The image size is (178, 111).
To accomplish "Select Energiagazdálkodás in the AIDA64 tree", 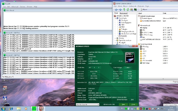I will click(x=127, y=31).
